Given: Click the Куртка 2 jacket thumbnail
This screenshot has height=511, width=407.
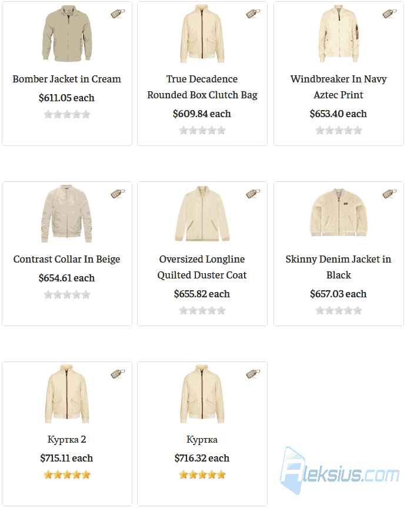Looking at the screenshot, I should click(x=67, y=394).
